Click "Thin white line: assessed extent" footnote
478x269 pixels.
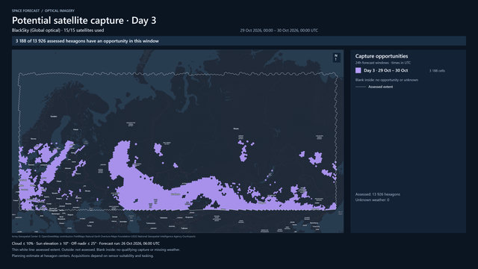click(x=96, y=250)
